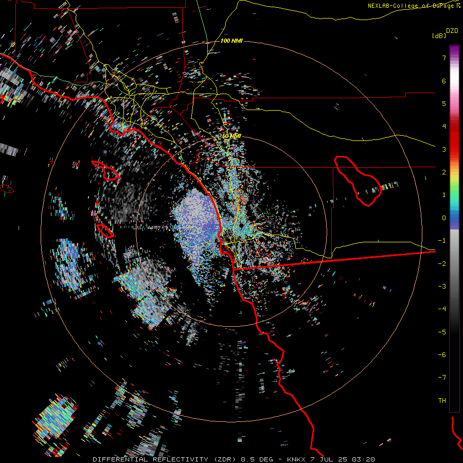Select the 5 value on the color scale
The width and height of the screenshot is (463, 463).
(x=444, y=103)
